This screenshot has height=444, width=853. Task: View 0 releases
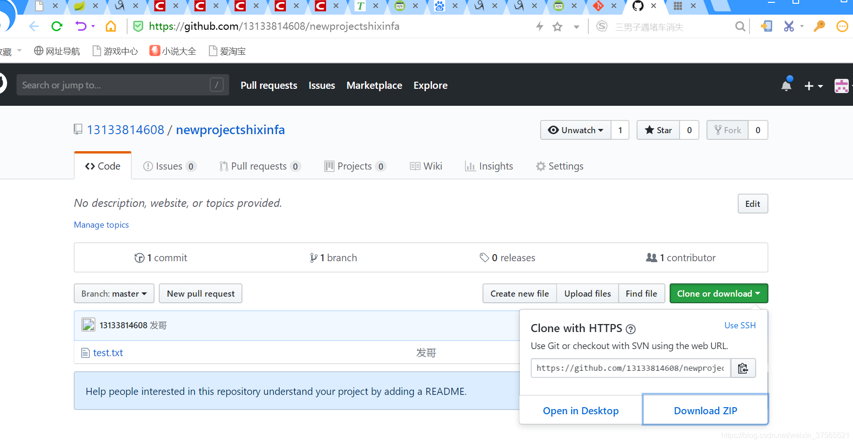[x=508, y=258]
